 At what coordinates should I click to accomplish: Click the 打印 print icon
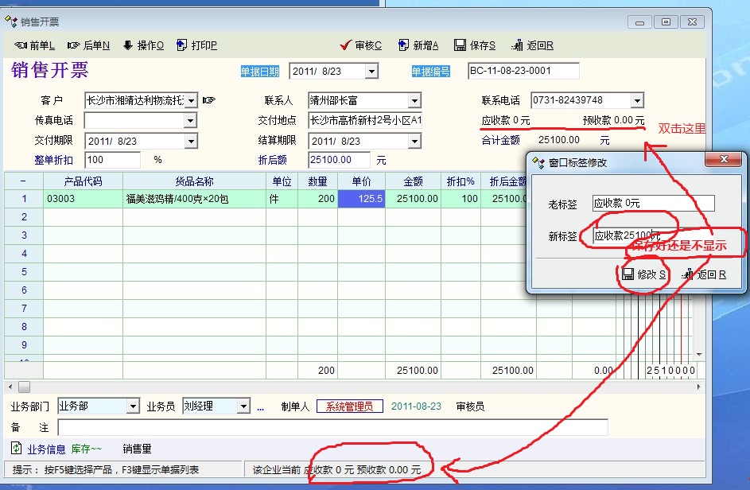tap(182, 45)
